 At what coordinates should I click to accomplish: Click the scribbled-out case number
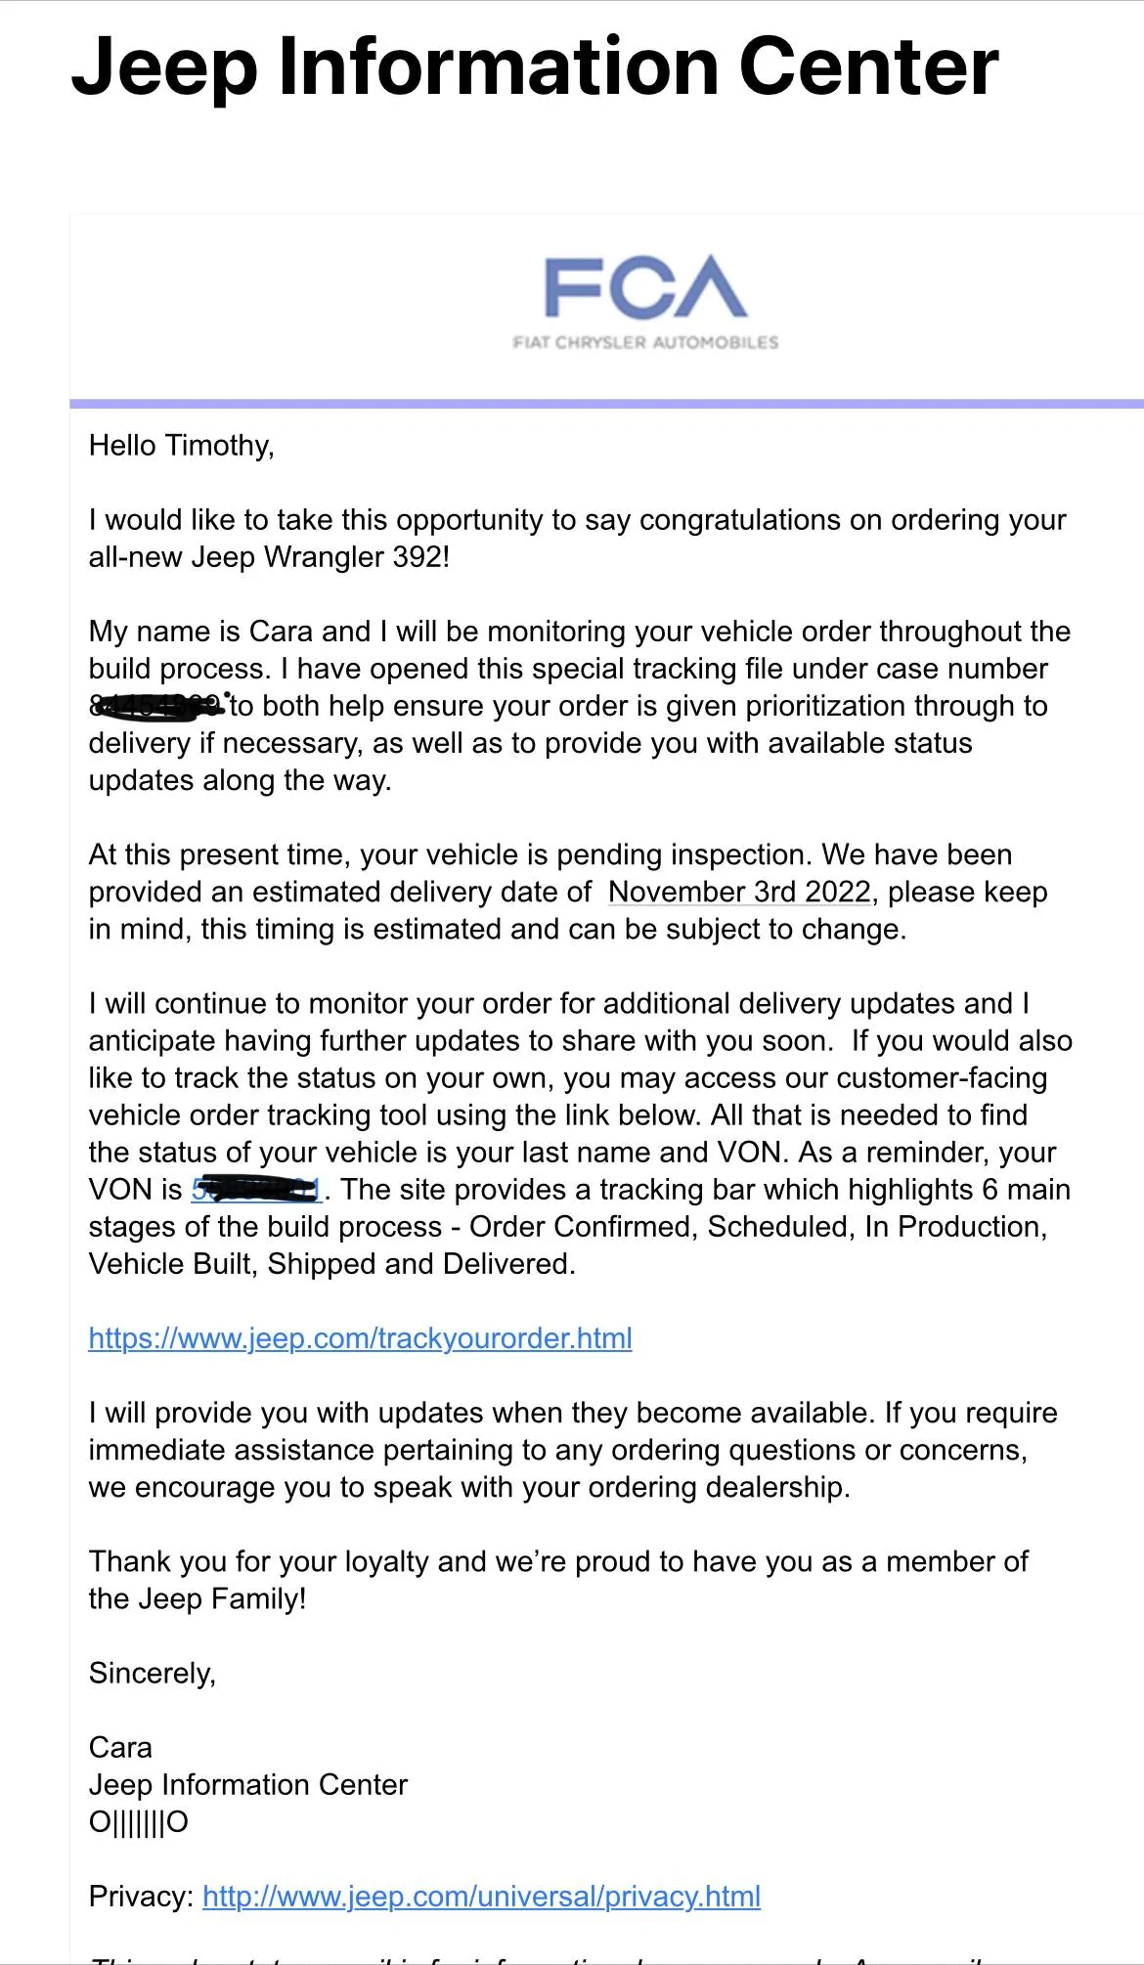157,705
